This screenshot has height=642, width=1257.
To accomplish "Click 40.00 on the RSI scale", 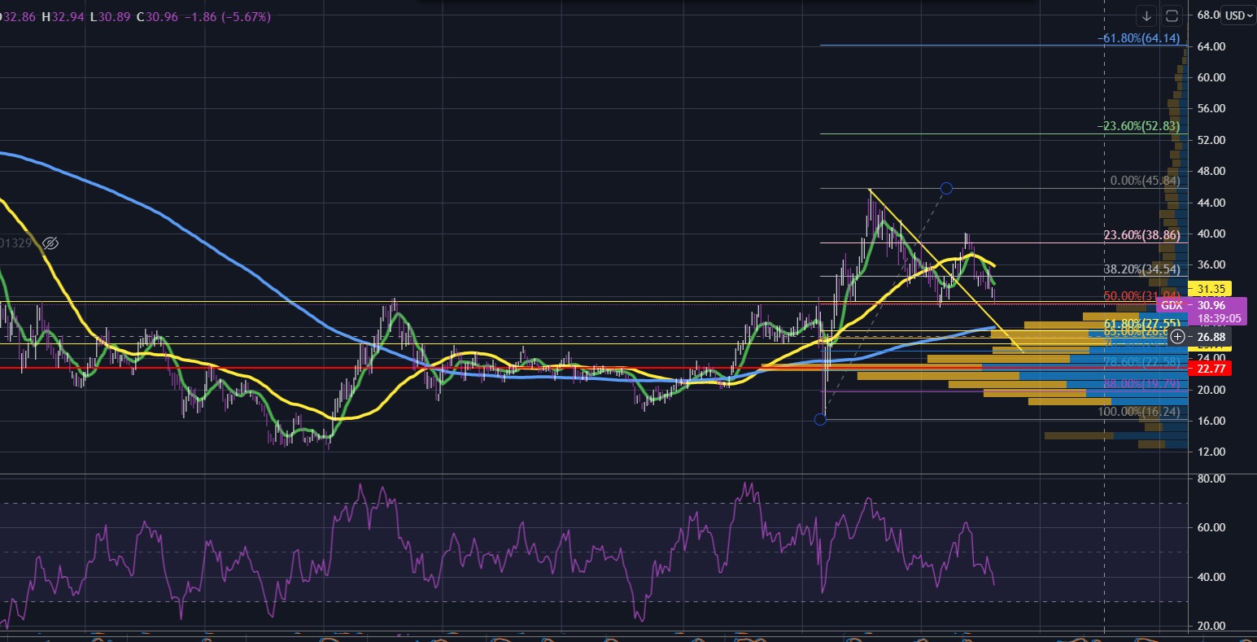I will pos(1213,577).
